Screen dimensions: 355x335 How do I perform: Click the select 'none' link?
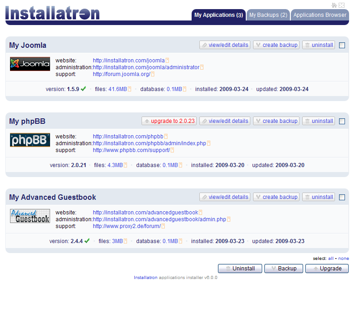tap(344, 259)
